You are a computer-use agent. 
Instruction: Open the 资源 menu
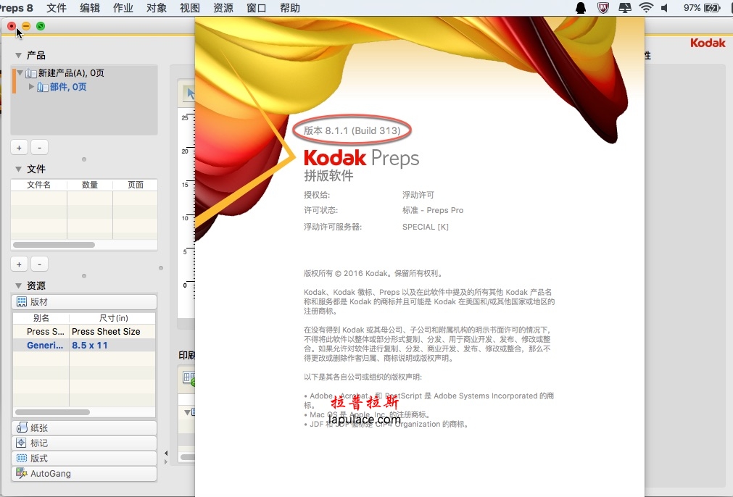(223, 8)
